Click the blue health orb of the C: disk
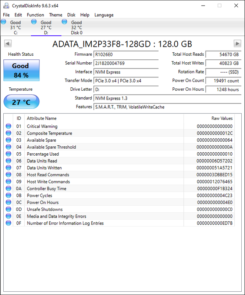245x295 pixels. click(3, 22)
